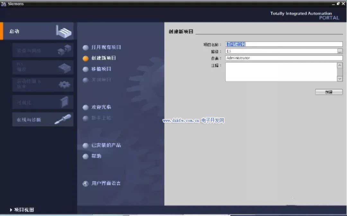
Task: Click the dimmed 新手上路 entry
Action: (x=101, y=118)
